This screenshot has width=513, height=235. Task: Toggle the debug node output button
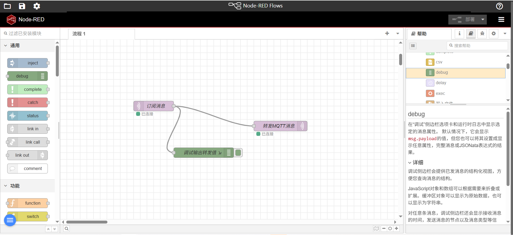238,153
